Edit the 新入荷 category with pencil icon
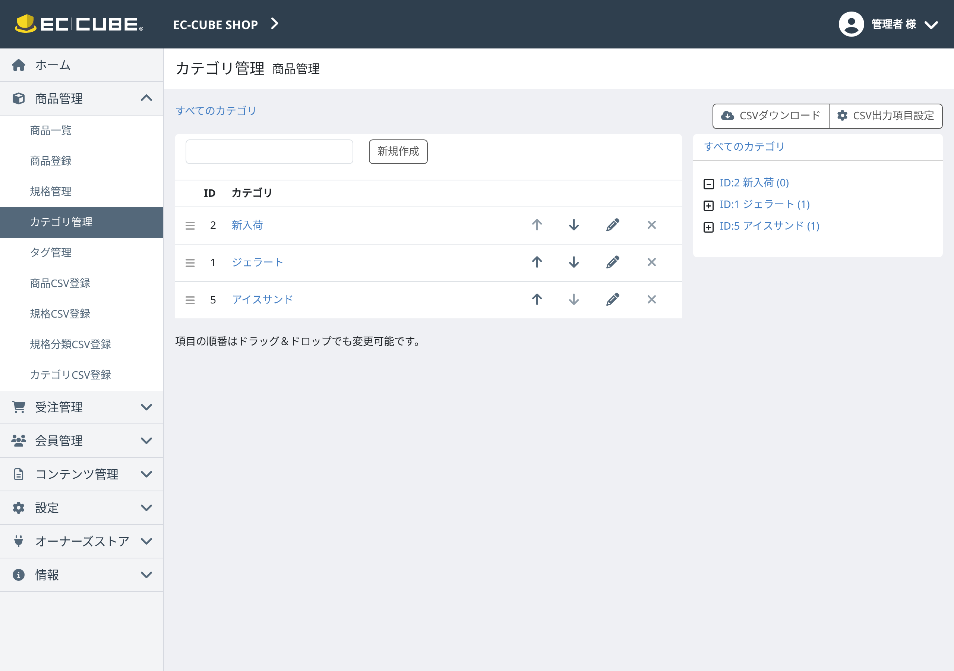 (612, 225)
